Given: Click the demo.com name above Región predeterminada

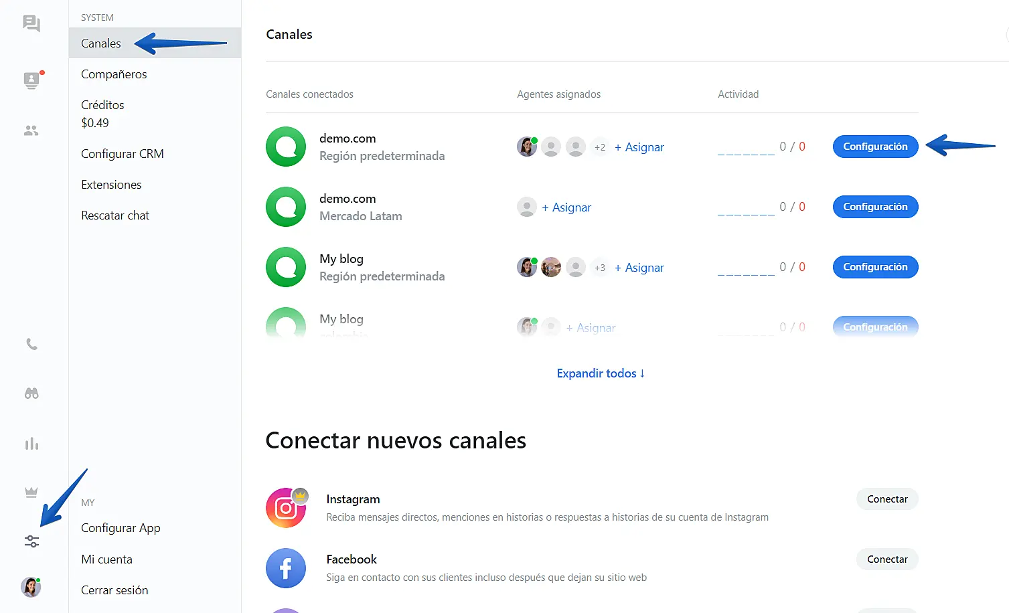Looking at the screenshot, I should click(x=347, y=139).
